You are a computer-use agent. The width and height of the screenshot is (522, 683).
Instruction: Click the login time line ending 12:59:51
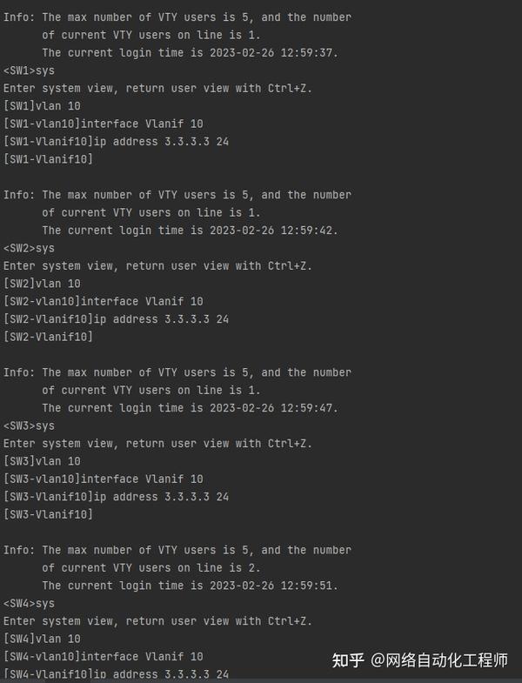click(x=190, y=586)
